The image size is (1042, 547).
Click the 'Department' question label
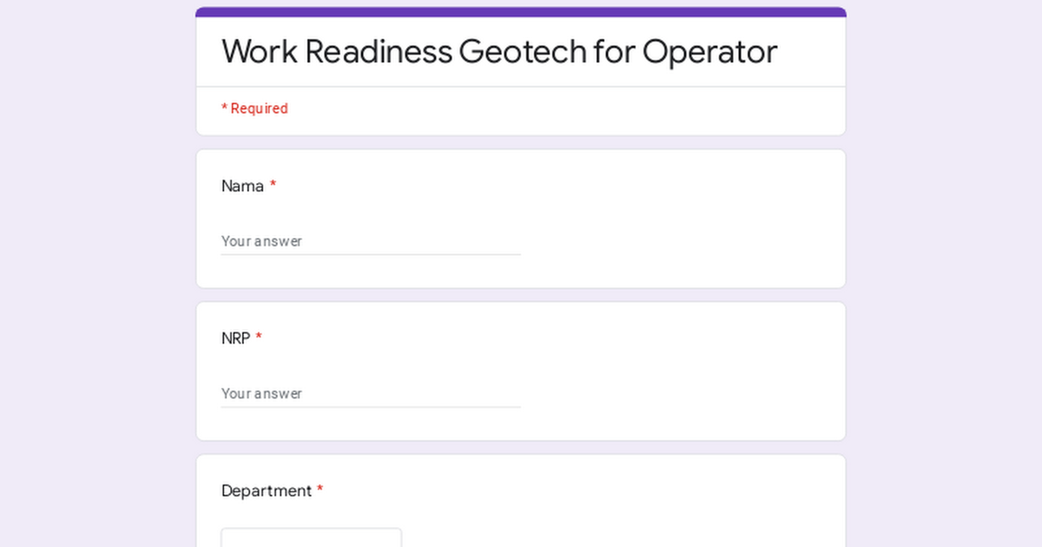tap(266, 491)
